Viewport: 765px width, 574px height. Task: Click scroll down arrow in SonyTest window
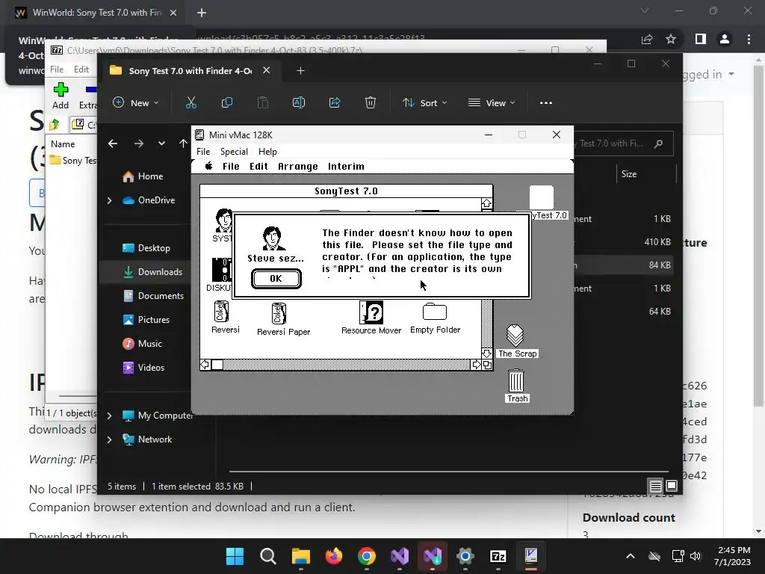486,353
